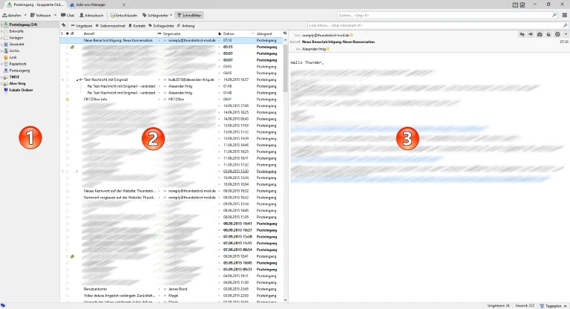Delete the open message via circle-slash icon
The image size is (570, 309).
point(557,34)
